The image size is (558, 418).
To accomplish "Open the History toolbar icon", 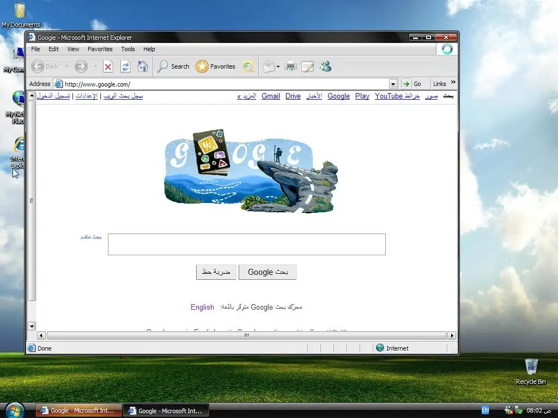I will point(248,66).
